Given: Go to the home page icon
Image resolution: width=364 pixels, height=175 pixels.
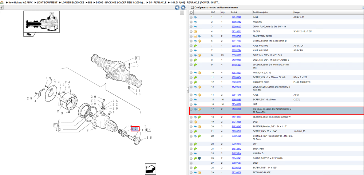Looking at the screenshot, I should tap(2, 2).
